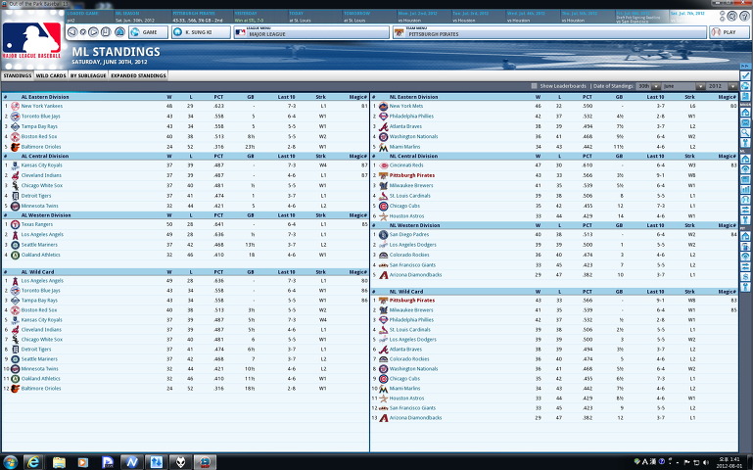Click the TODAY at St. Louis schedule entry
This screenshot has width=753, height=470.
pos(314,17)
